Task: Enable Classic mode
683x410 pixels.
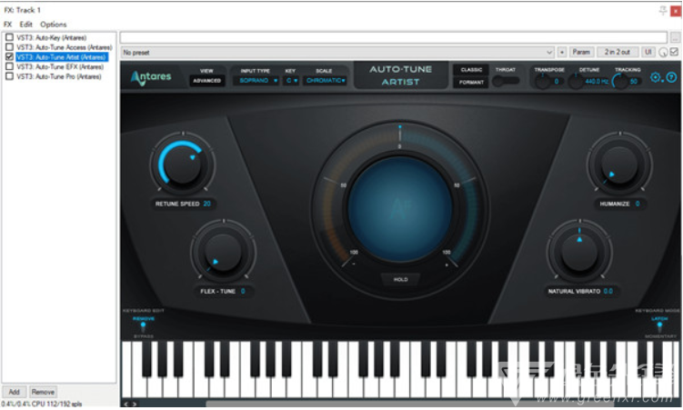Action: tap(471, 70)
